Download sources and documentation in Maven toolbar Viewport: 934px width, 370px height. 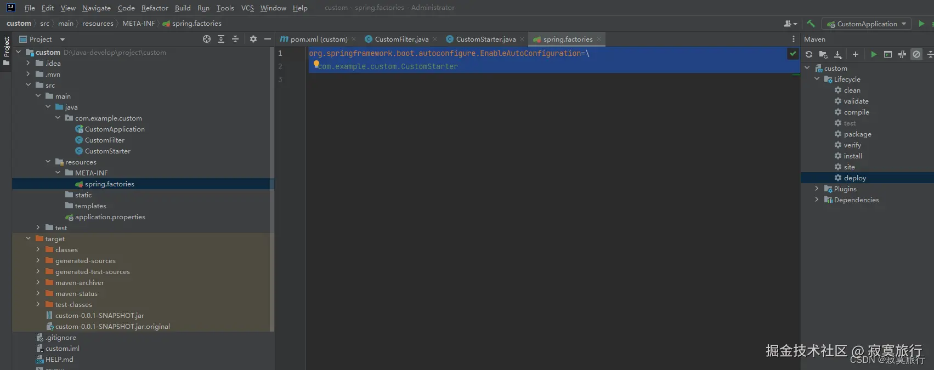[838, 54]
